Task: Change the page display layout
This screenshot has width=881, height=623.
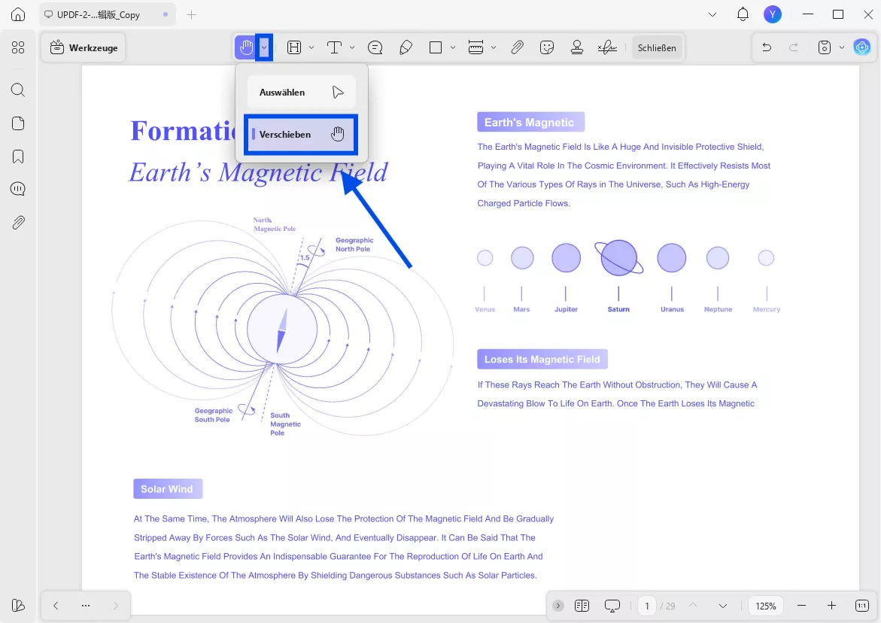Action: pos(582,606)
